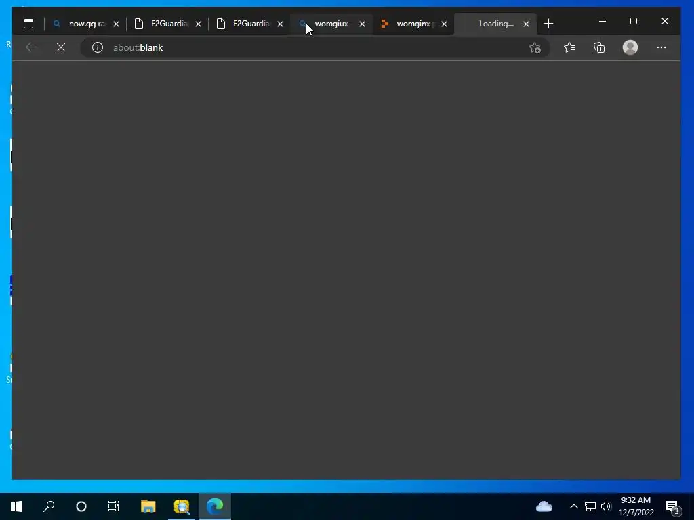694x520 pixels.
Task: Select the Loading... tab
Action: pos(495,24)
